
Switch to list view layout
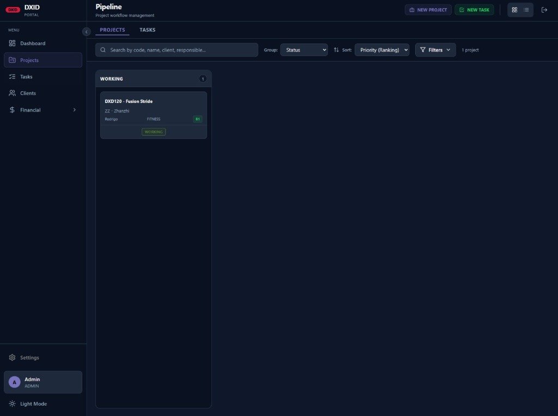[526, 9]
